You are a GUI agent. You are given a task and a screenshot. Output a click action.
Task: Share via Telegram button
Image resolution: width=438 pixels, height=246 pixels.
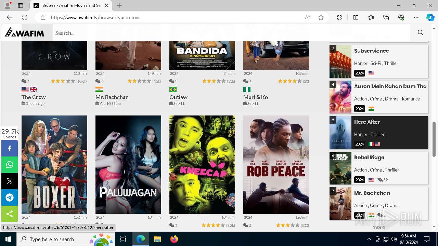tap(10, 197)
